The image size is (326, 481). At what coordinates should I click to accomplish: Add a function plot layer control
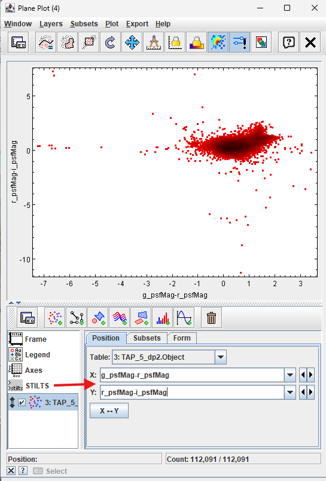[x=184, y=318]
